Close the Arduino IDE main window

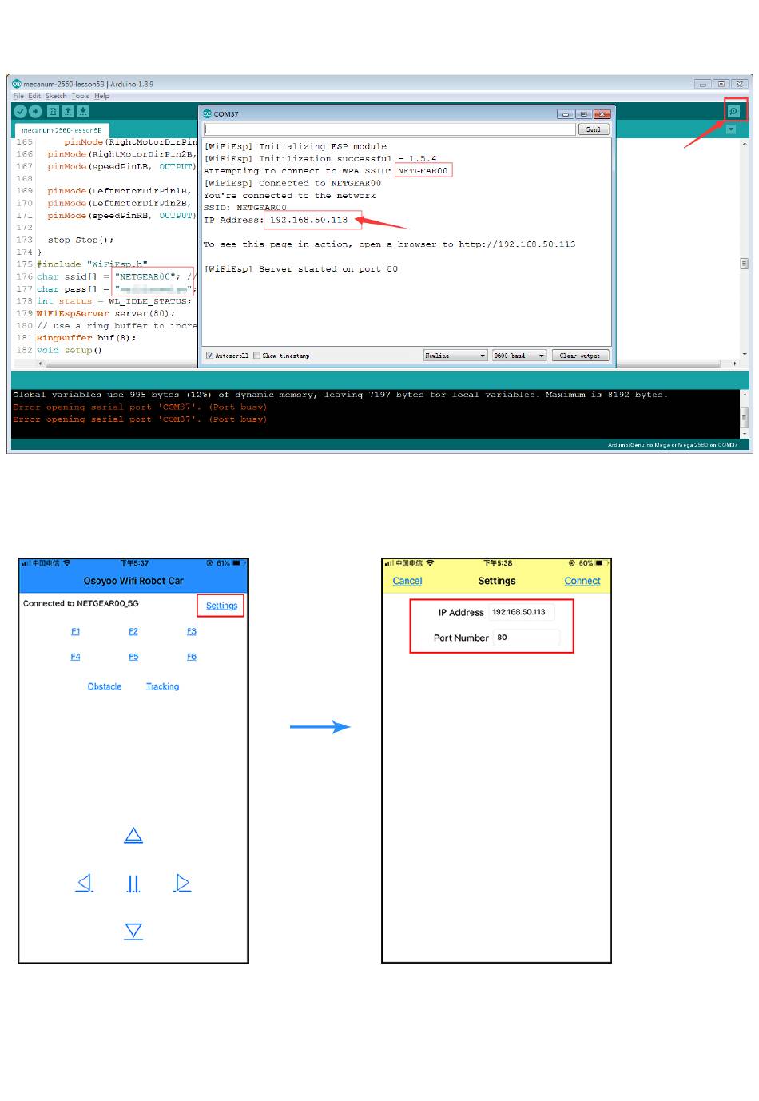tap(741, 84)
